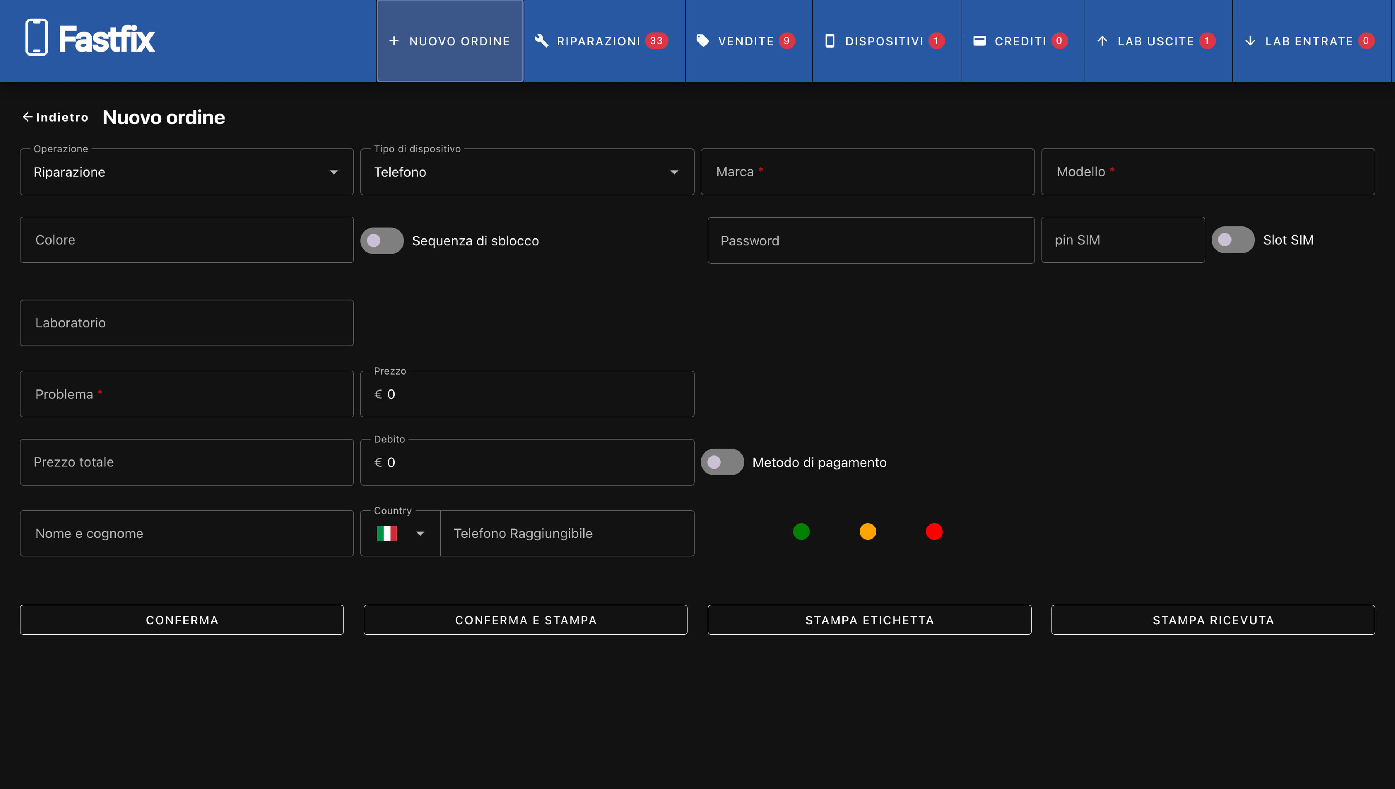Click the Modello input field

pos(1208,172)
